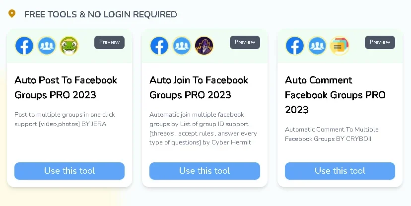Open the Auto Comment Facebook Groups PRO title
The width and height of the screenshot is (411, 206).
click(x=335, y=95)
